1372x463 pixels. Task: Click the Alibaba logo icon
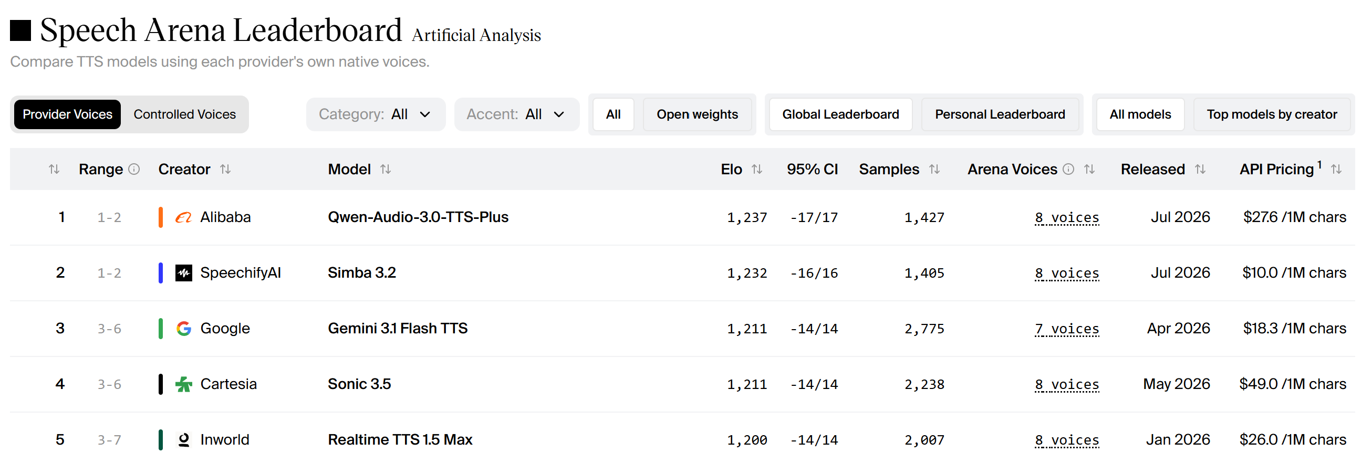[x=183, y=217]
